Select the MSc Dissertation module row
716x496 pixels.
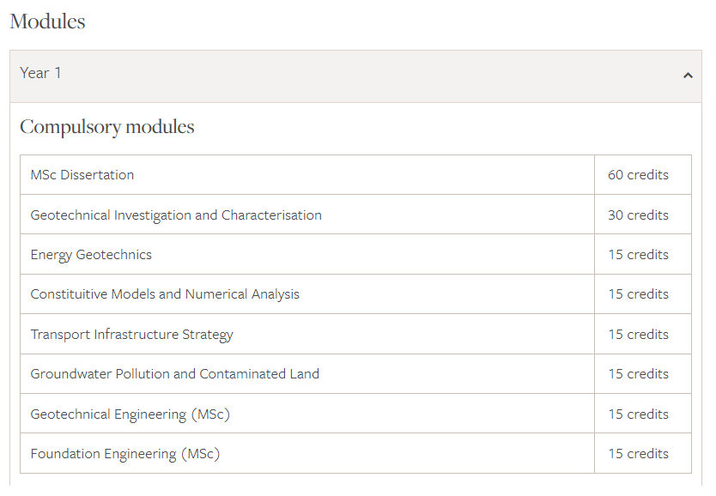82,175
